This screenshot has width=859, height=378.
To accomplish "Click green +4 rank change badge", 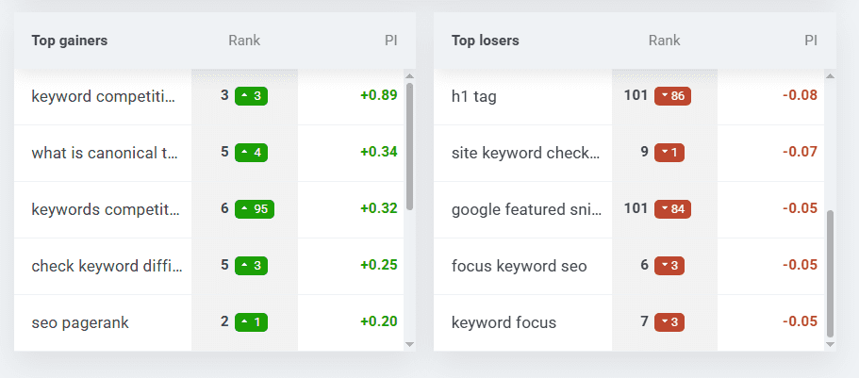I will point(251,152).
